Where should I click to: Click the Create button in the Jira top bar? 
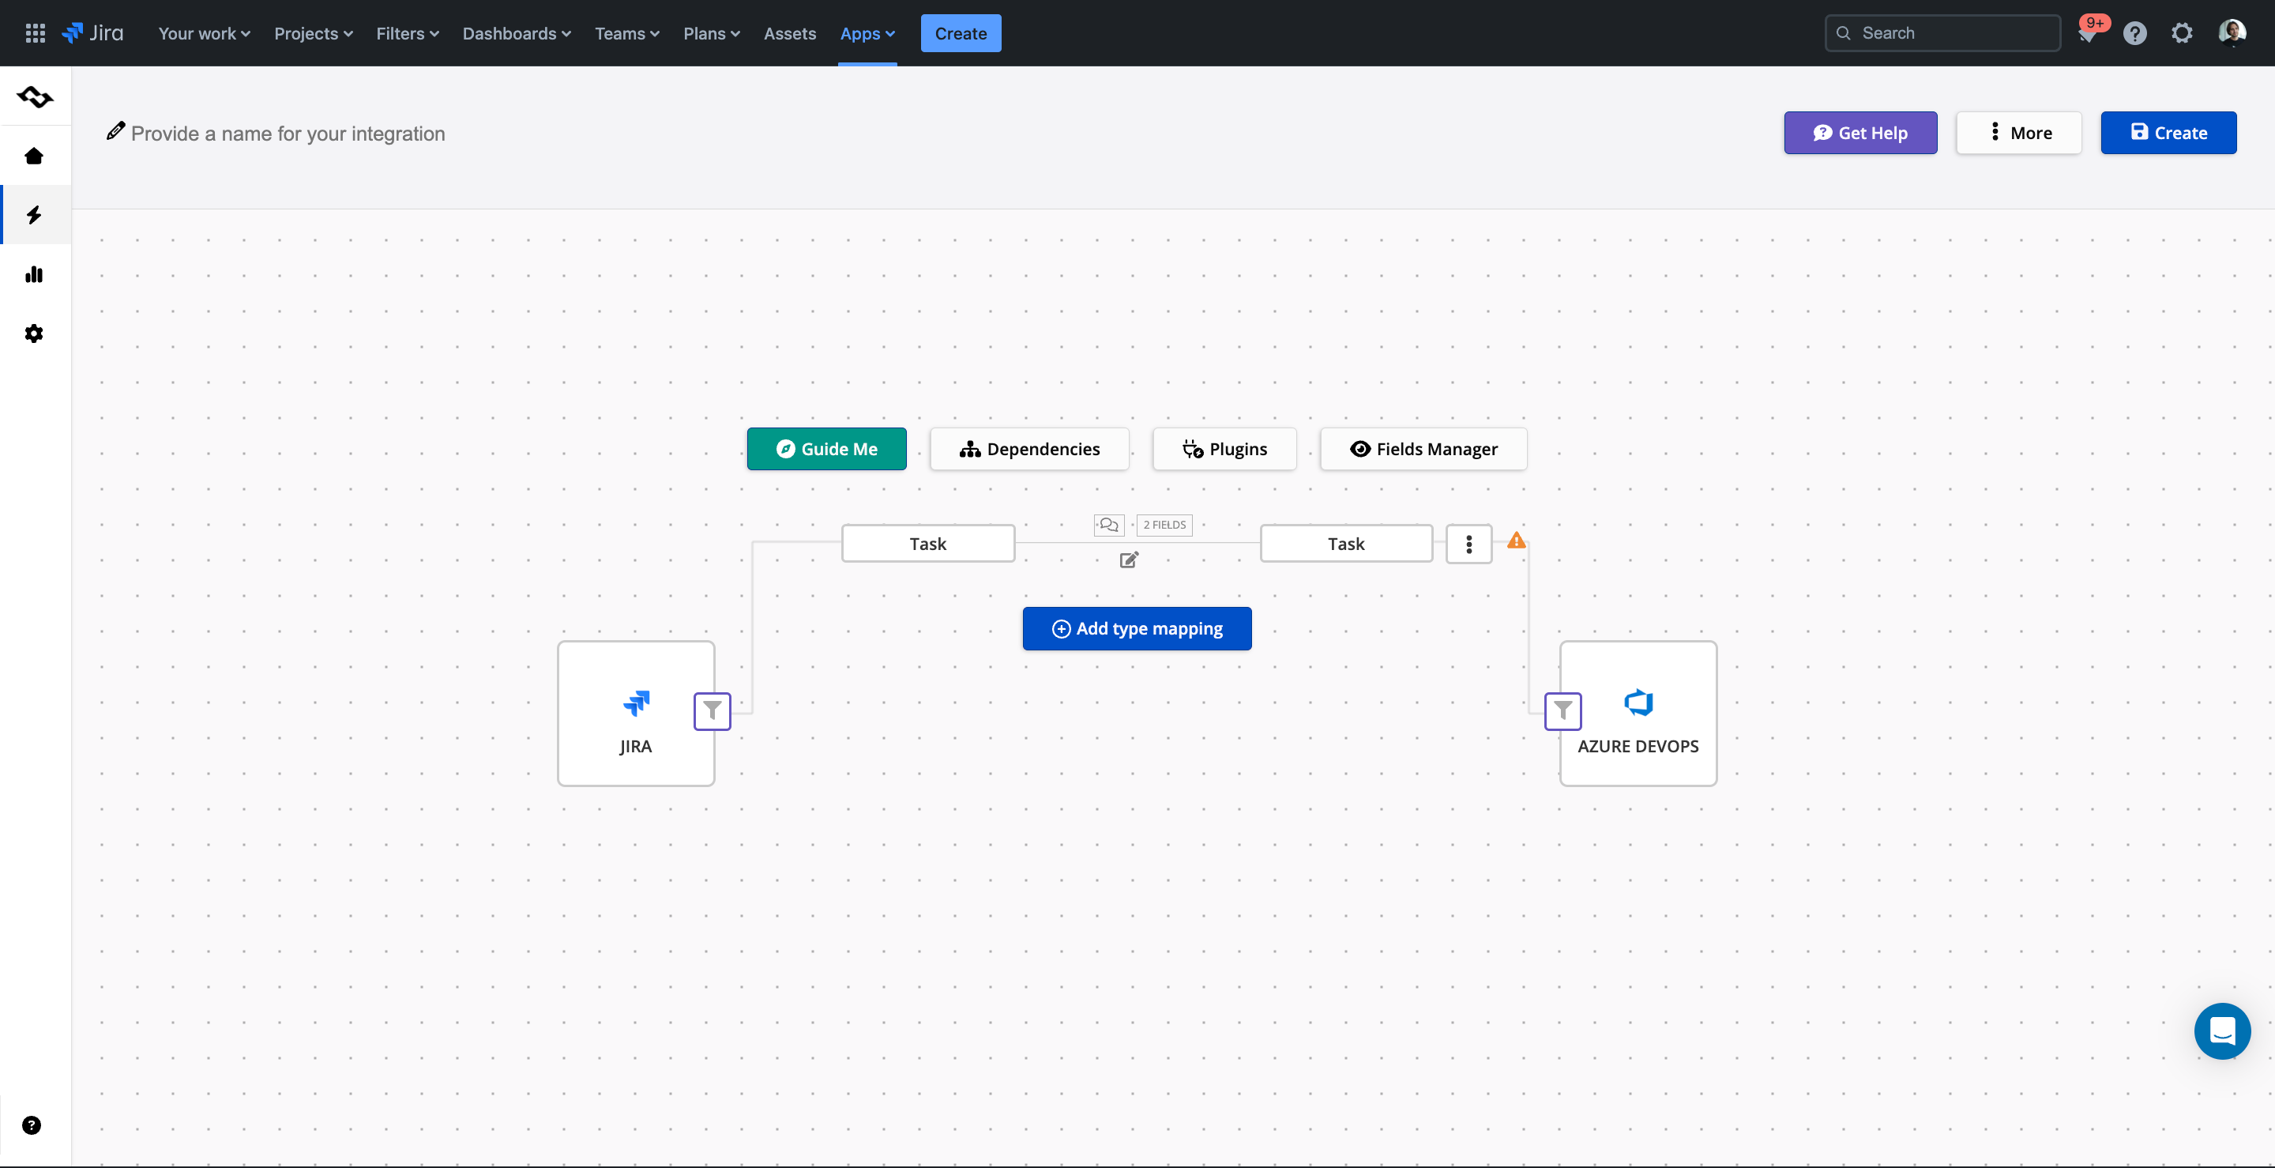961,33
